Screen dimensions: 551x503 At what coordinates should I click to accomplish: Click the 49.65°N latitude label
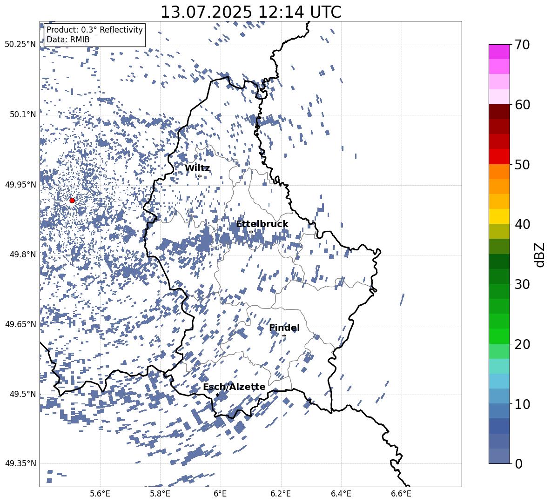click(x=20, y=324)
